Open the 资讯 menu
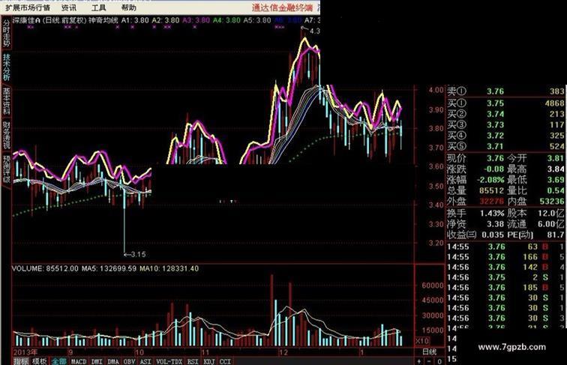Viewport: 567px width, 365px height. [68, 7]
